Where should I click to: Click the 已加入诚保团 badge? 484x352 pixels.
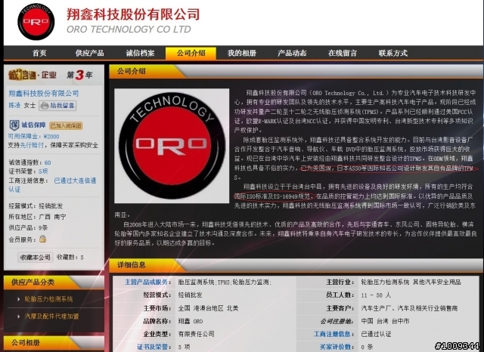[x=66, y=125]
